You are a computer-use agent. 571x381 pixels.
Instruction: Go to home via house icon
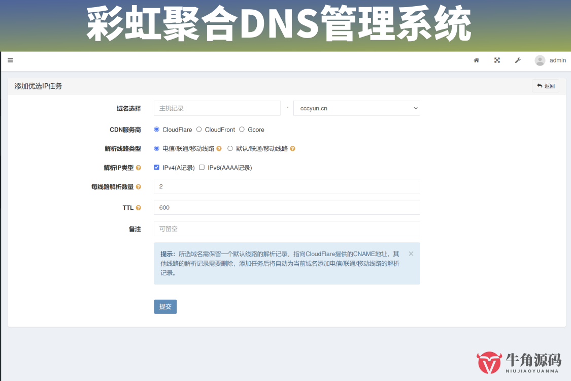pos(476,60)
